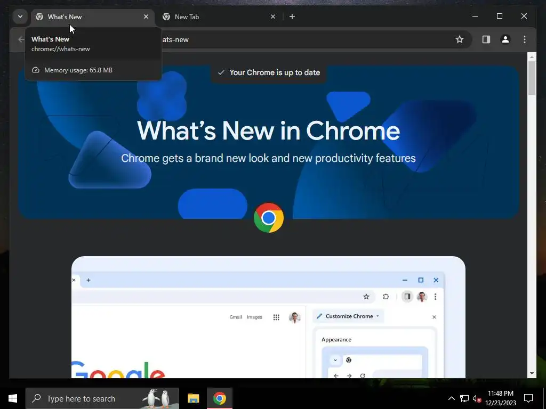546x409 pixels.
Task: Click the Appearance label in preview
Action: pos(336,340)
